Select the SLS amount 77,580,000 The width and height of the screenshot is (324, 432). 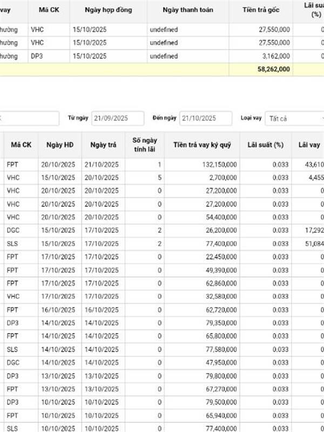(221, 349)
